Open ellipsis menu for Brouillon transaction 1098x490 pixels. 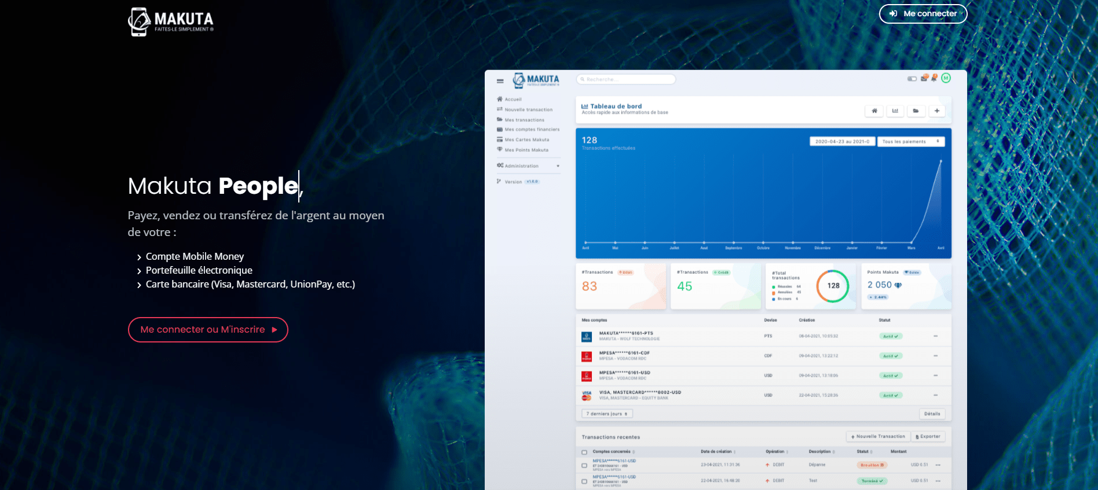coord(938,465)
